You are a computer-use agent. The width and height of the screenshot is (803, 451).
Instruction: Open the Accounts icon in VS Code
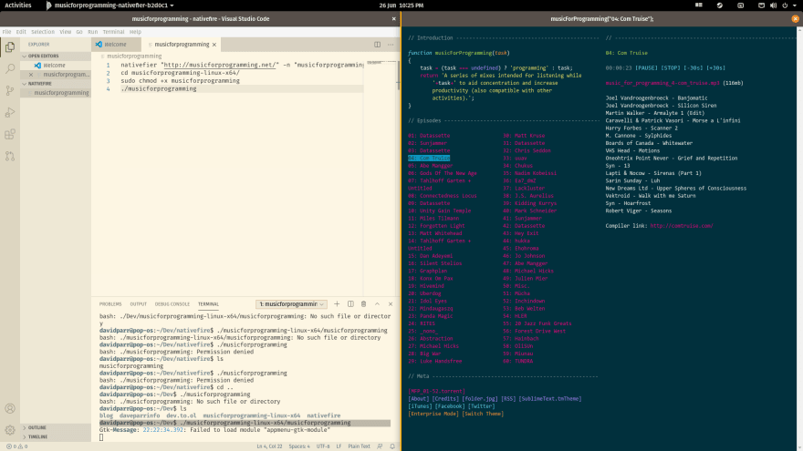tap(10, 408)
